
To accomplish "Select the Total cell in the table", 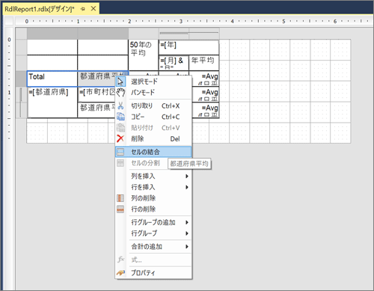I will [x=52, y=79].
